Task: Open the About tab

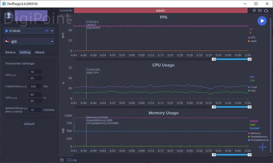Action: [40, 52]
